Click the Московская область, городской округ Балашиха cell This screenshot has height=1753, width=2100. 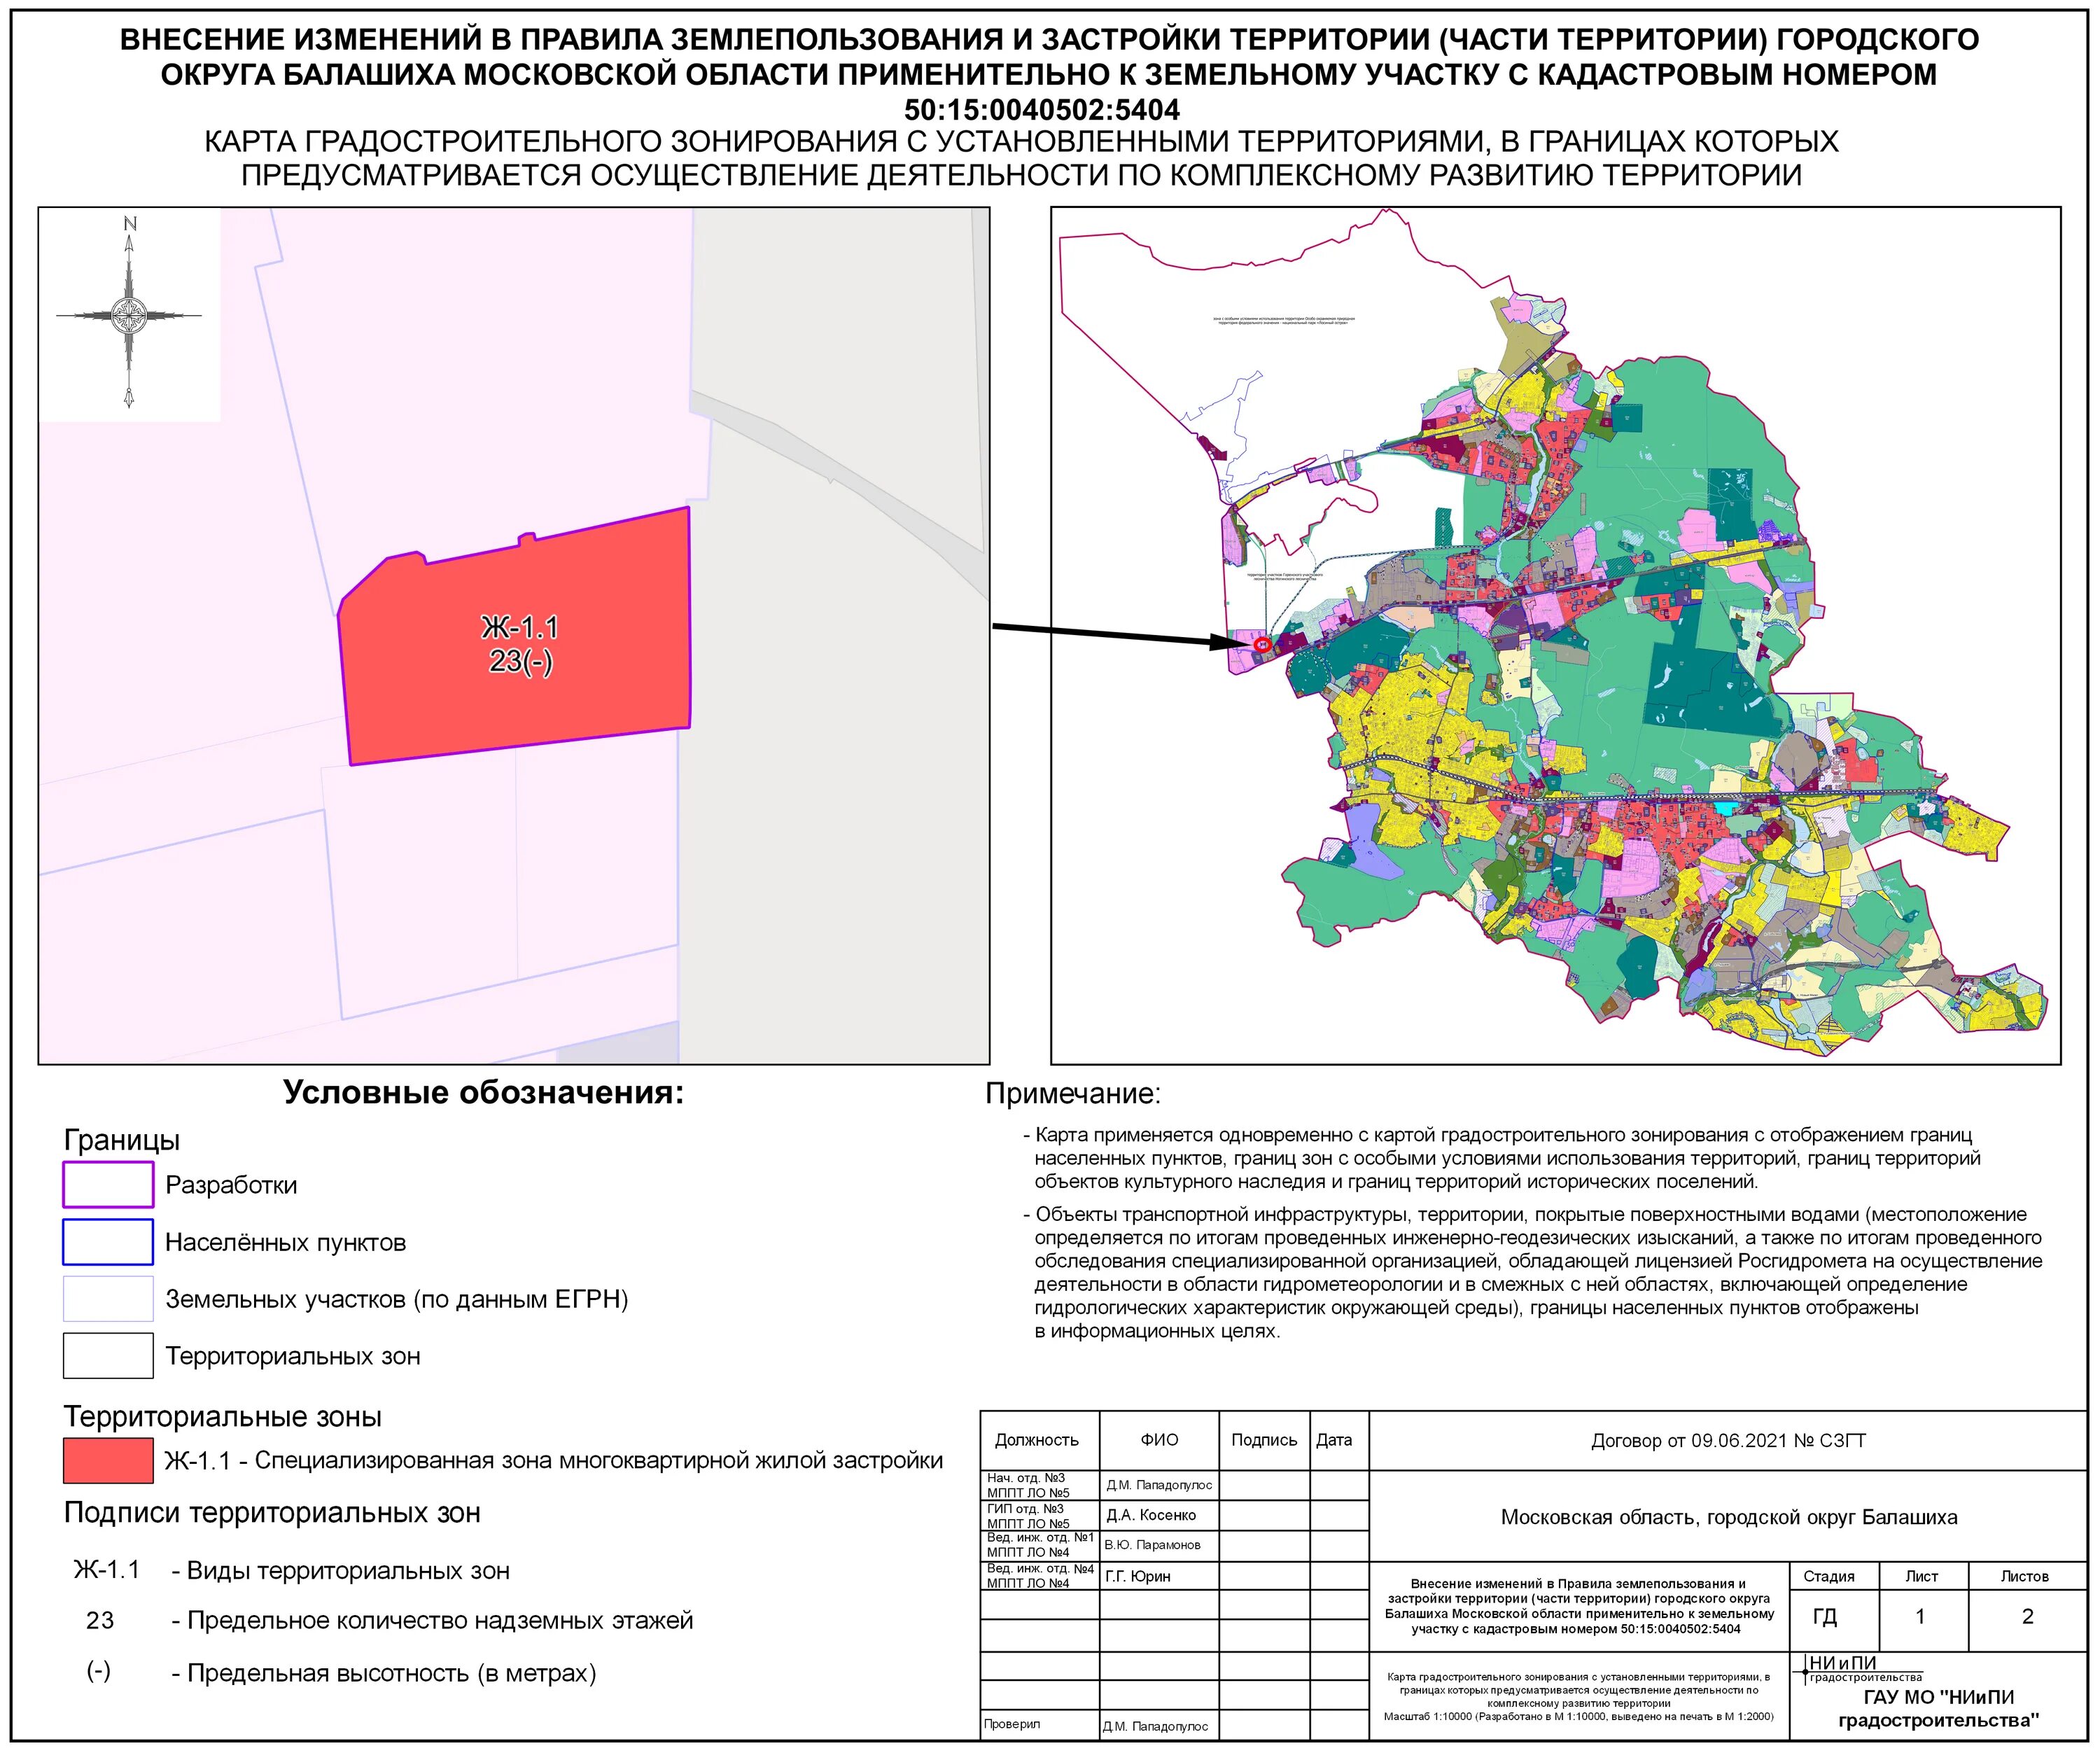point(1728,1517)
